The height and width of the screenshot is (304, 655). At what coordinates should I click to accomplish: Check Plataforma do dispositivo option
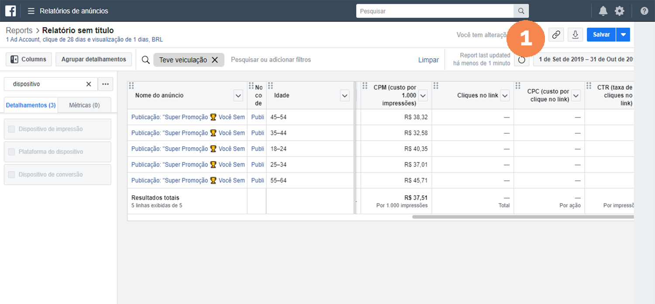(x=12, y=152)
